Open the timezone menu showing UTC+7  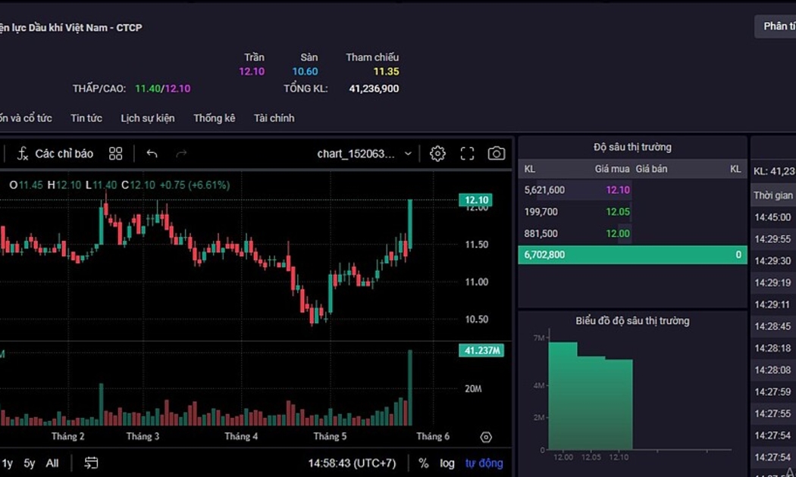point(352,463)
